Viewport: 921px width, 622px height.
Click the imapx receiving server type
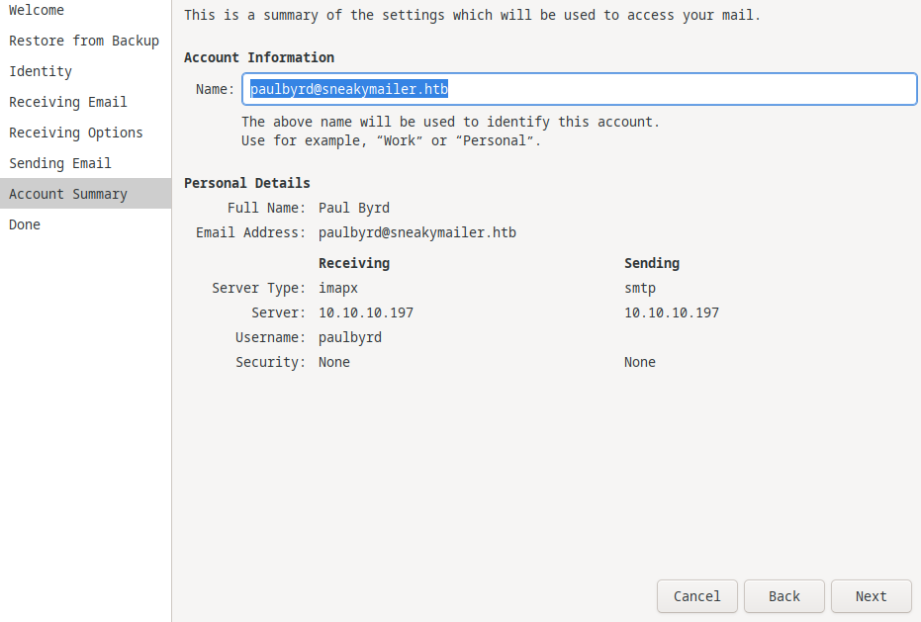coord(338,288)
